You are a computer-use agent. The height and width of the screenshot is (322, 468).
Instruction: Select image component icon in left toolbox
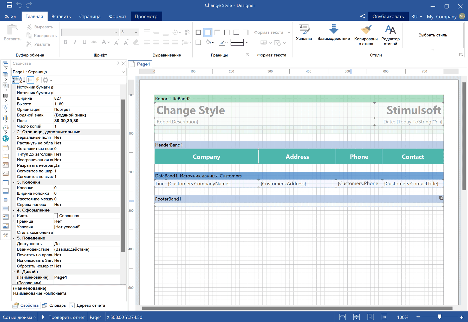5,226
